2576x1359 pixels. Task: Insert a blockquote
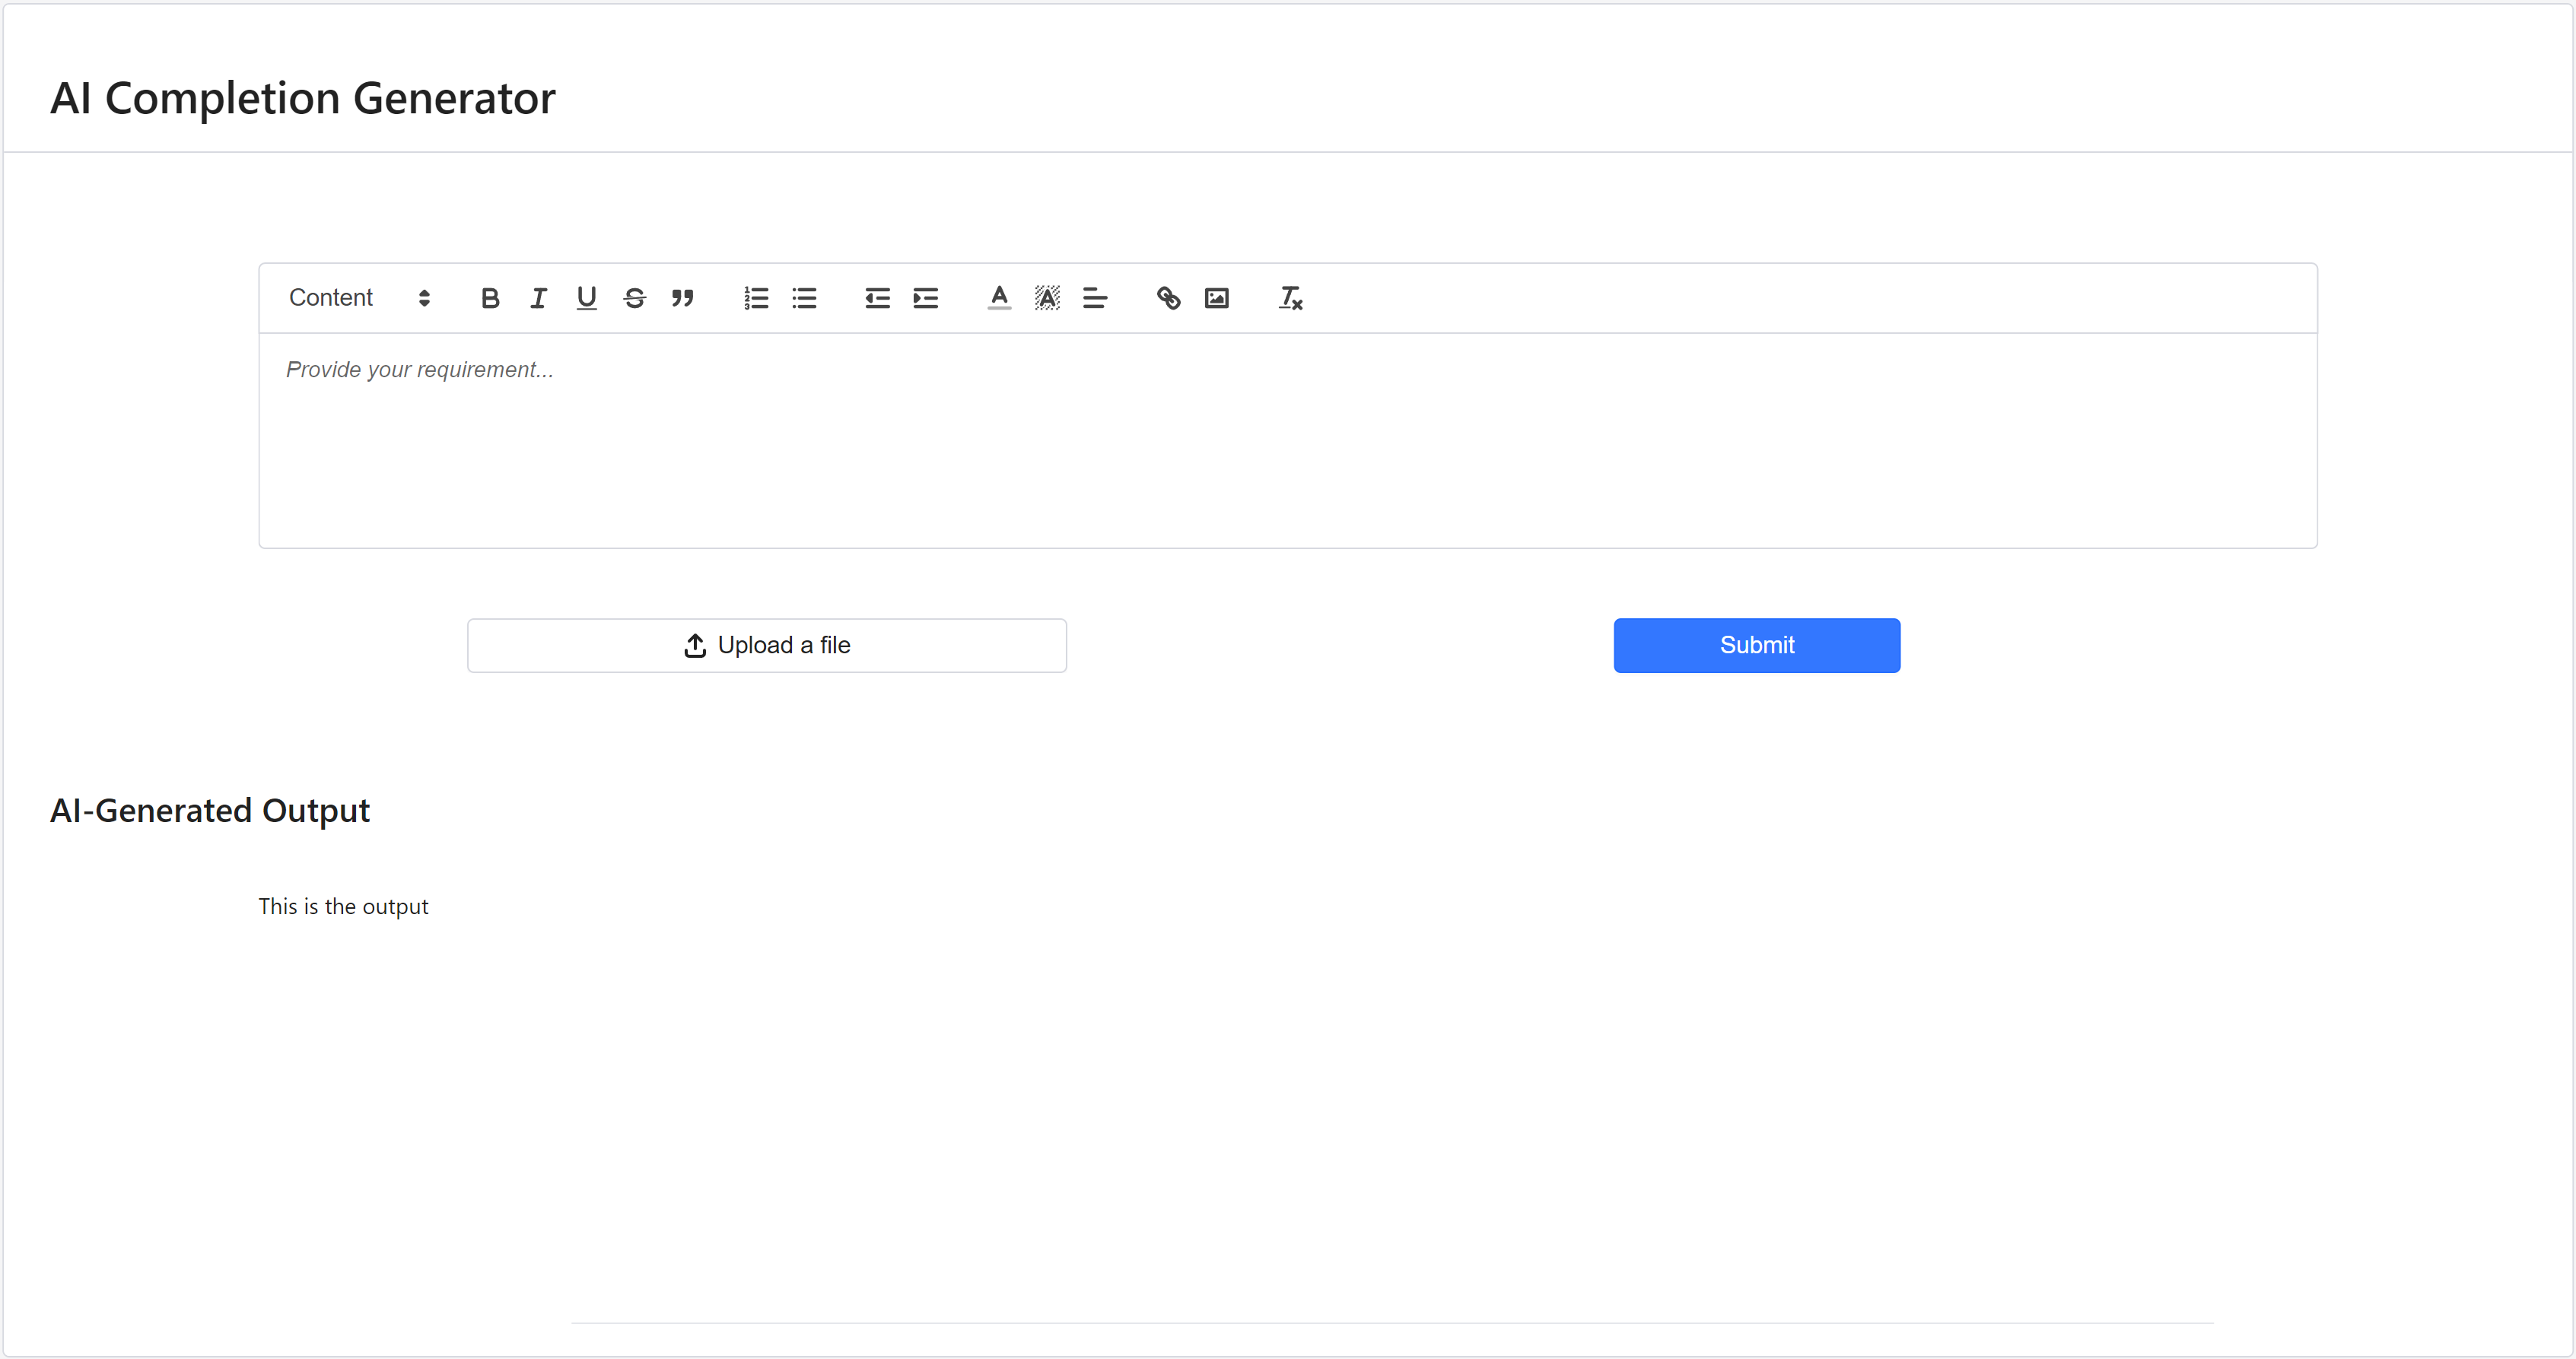pos(682,298)
